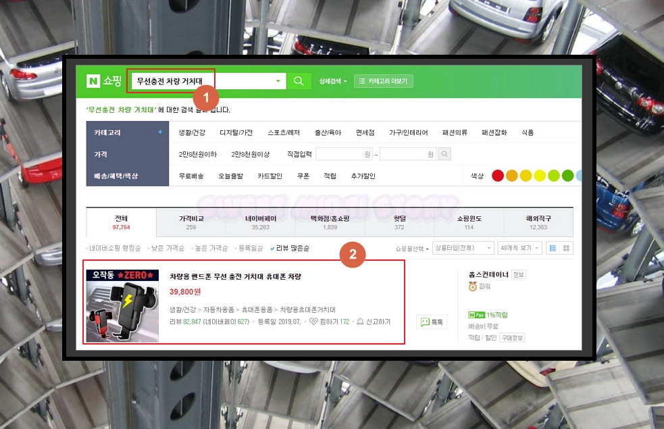Click the N Pay badge icon
This screenshot has height=429, width=664.
[x=476, y=315]
